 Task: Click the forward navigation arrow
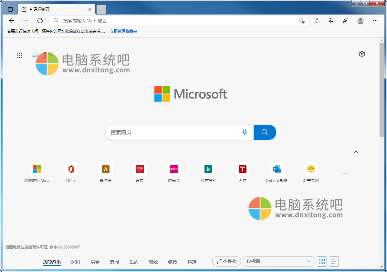(x=26, y=21)
